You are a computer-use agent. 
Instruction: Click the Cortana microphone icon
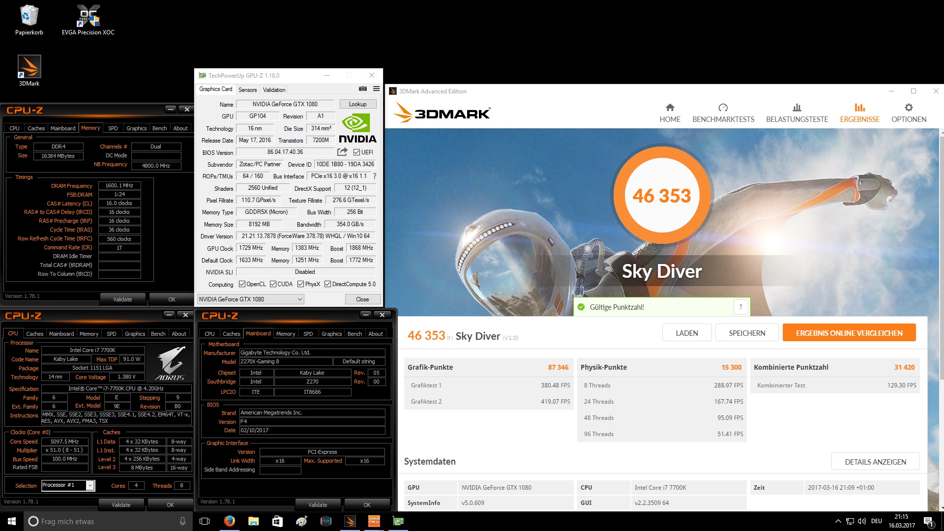(x=182, y=521)
